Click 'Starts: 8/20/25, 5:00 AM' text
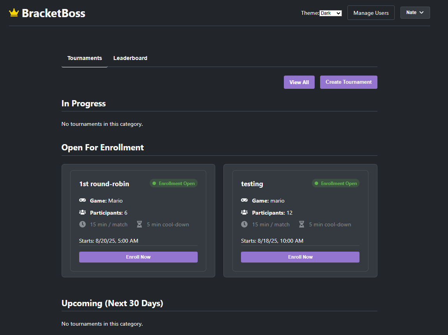This screenshot has height=335, width=448. 108,241
